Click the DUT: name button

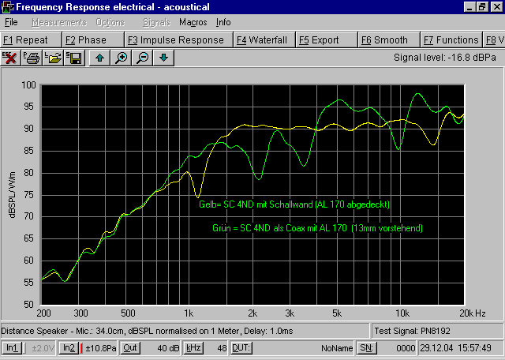[241, 348]
